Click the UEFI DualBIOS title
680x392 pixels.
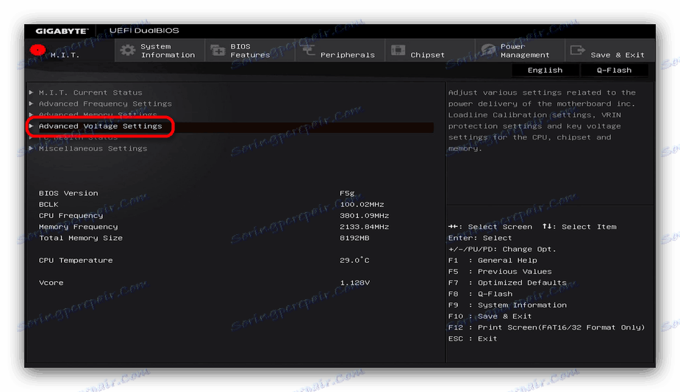144,30
